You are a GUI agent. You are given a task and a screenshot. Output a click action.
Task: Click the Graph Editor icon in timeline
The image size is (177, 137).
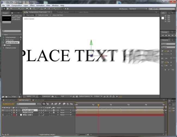pos(71,104)
